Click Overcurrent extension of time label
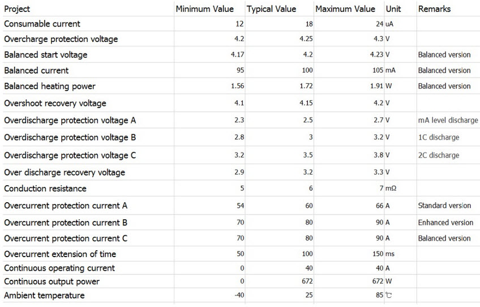Viewport: 480px width, 307px height. (x=61, y=254)
